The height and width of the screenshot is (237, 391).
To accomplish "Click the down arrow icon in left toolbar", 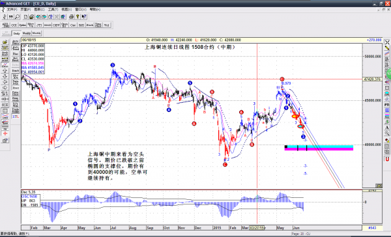I will pos(5,77).
